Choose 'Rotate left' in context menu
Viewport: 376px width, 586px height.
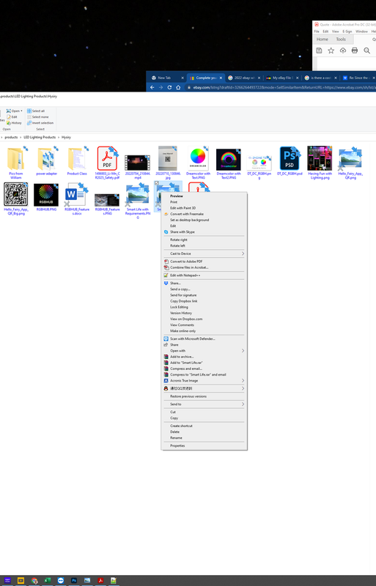(x=204, y=245)
